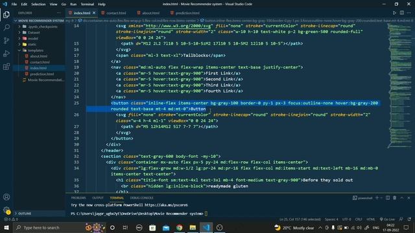Maximize the panel with up chevron
Screen dimensions: 415x233
click(402, 197)
